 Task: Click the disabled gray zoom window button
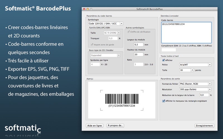pyautogui.click(x=91, y=9)
